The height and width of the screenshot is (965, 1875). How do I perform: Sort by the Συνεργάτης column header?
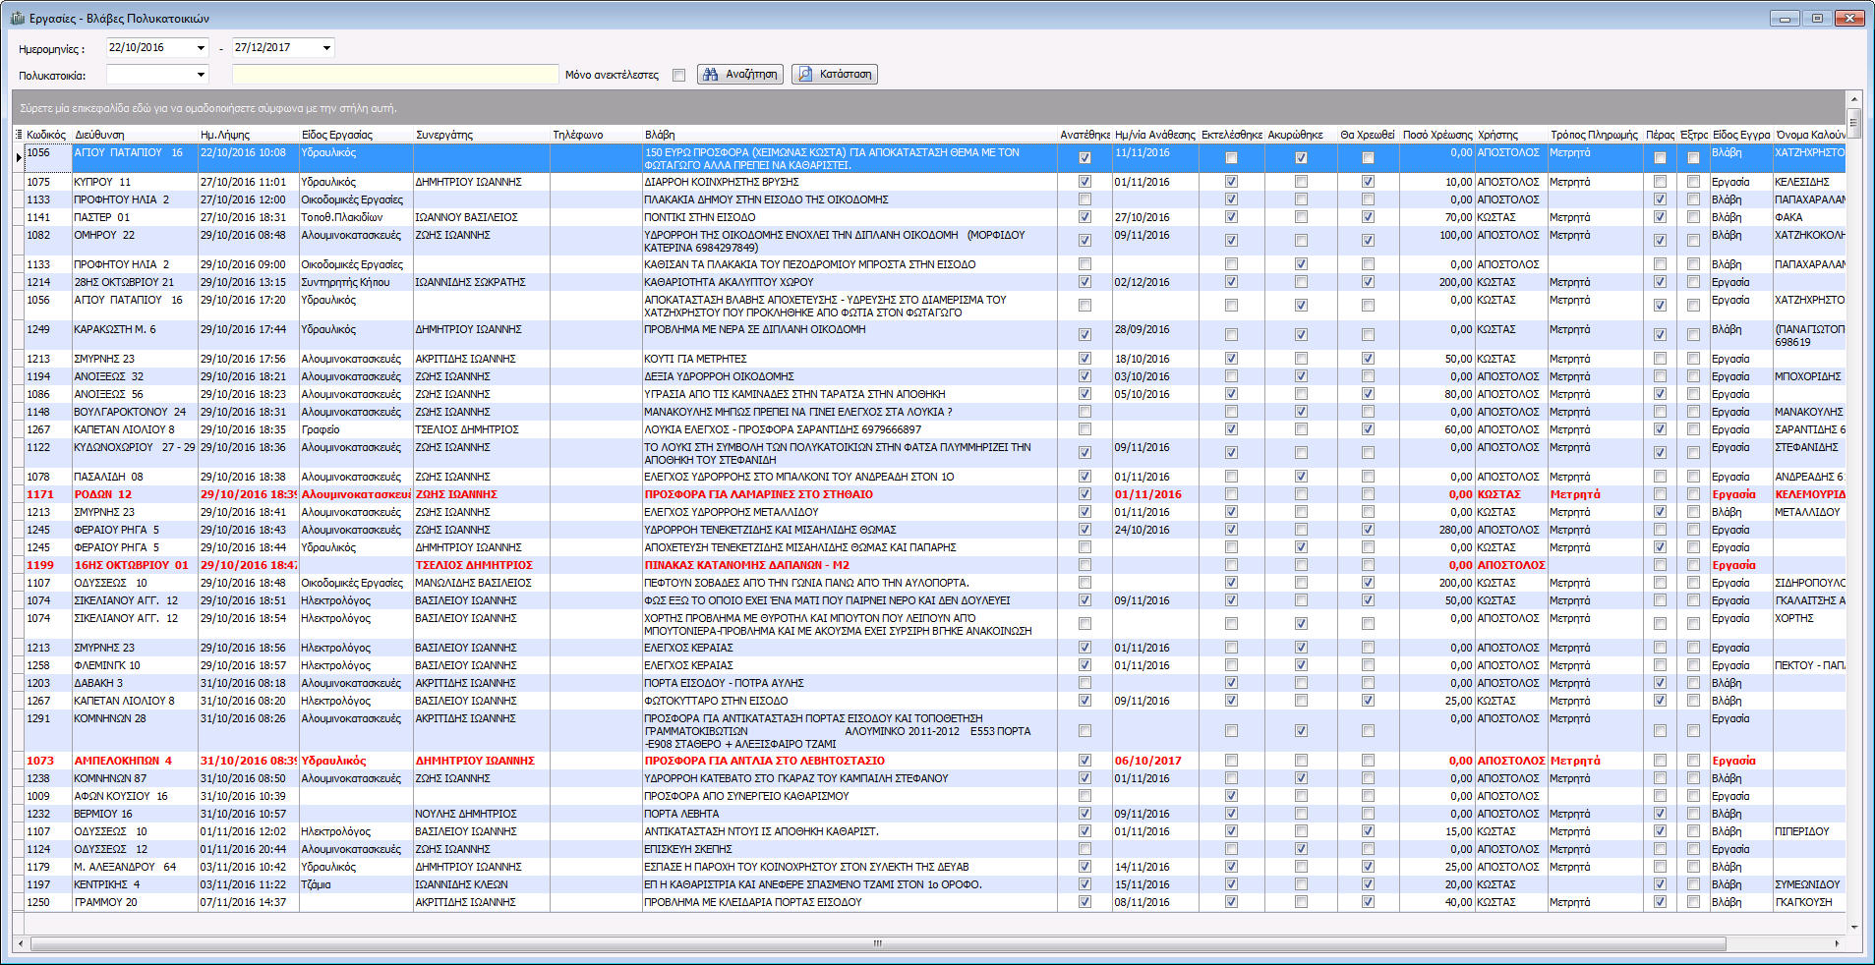point(481,135)
